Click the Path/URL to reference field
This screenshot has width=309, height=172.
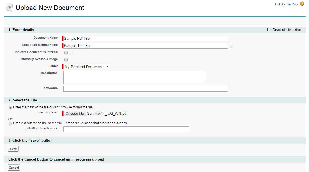(126, 129)
